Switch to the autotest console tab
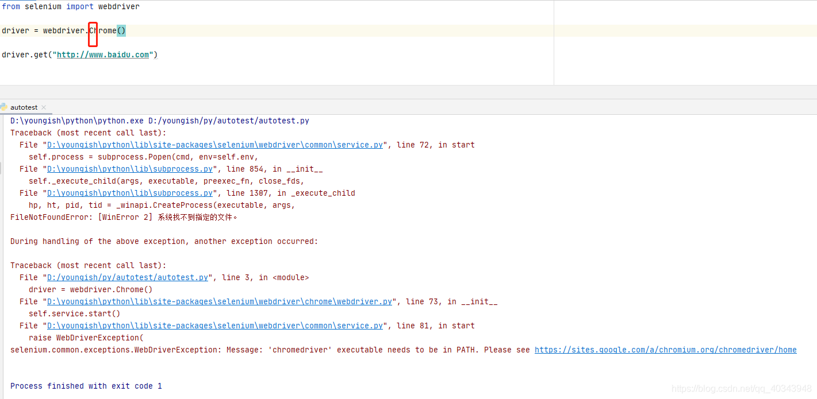 click(23, 107)
